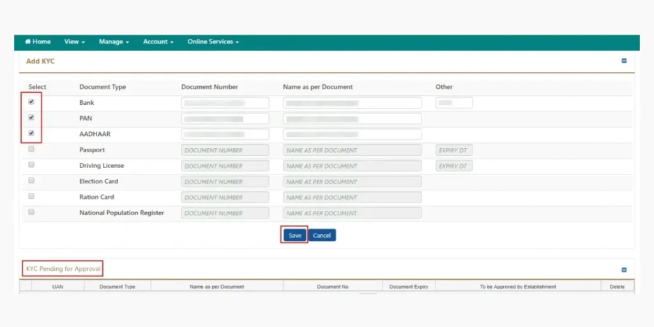Collapse the KYC Pending for Approval panel

click(624, 270)
